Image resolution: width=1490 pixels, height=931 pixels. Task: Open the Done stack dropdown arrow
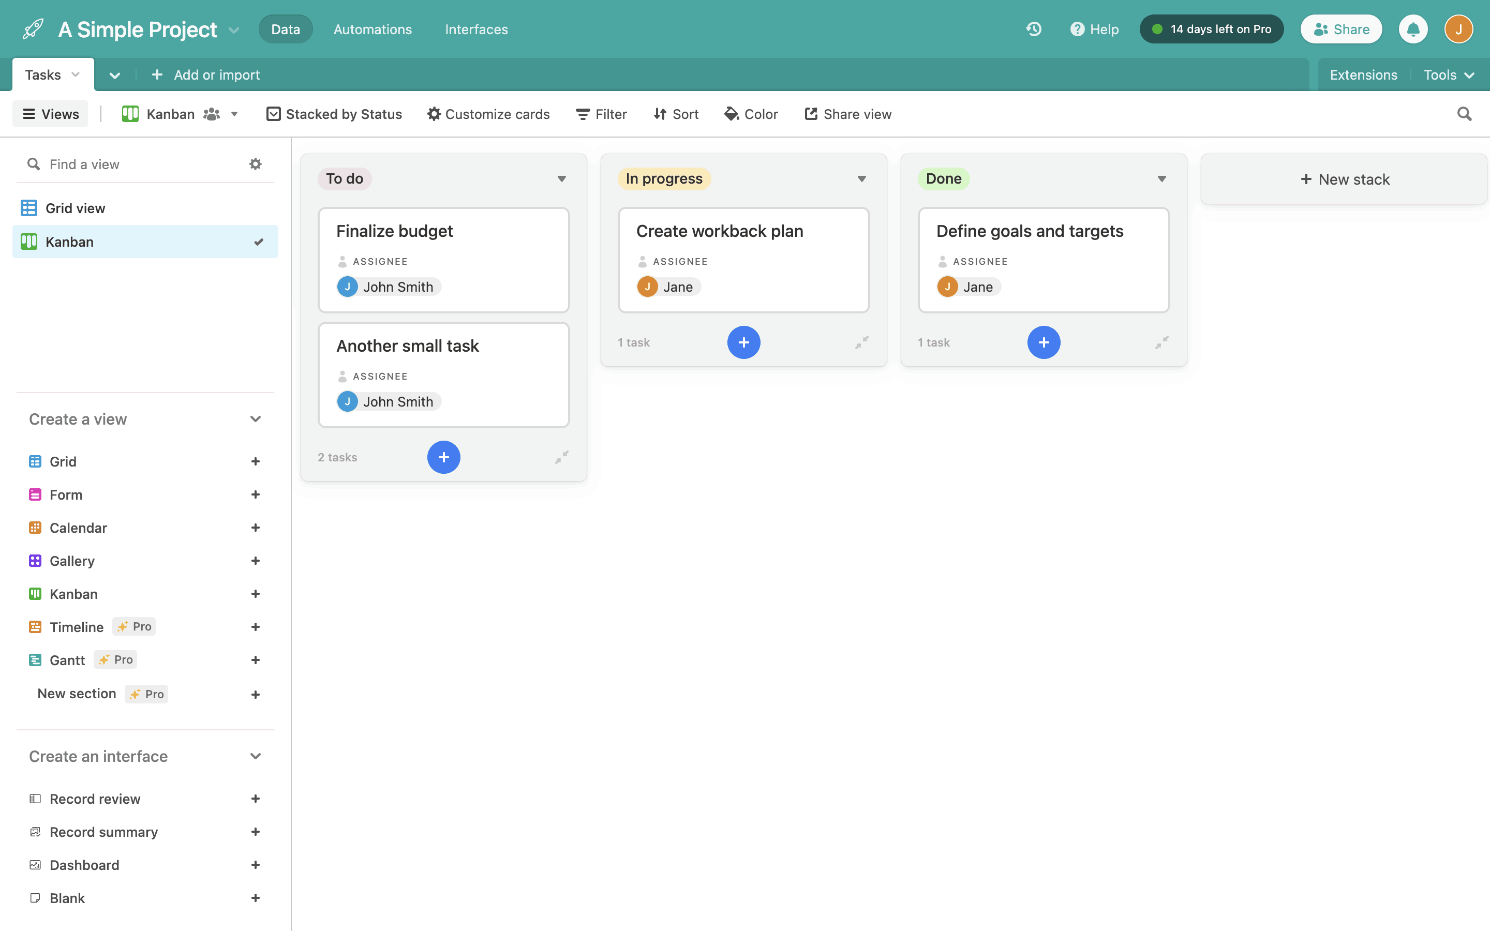pyautogui.click(x=1161, y=178)
